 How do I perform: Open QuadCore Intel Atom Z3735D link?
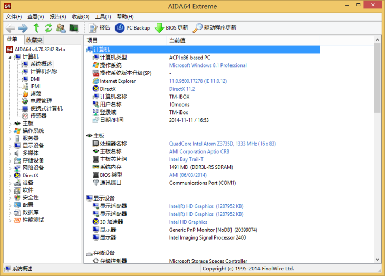(x=223, y=144)
